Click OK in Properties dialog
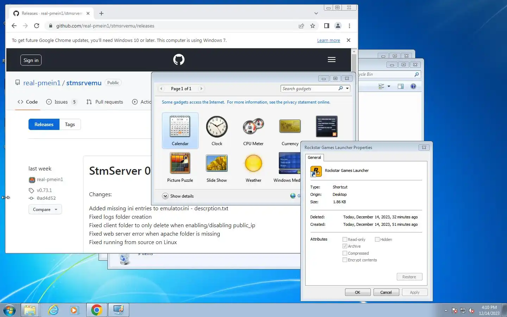 point(358,292)
